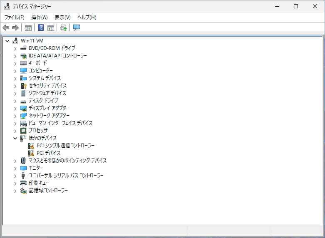Click the Back arrow toolbar icon

pos(6,27)
